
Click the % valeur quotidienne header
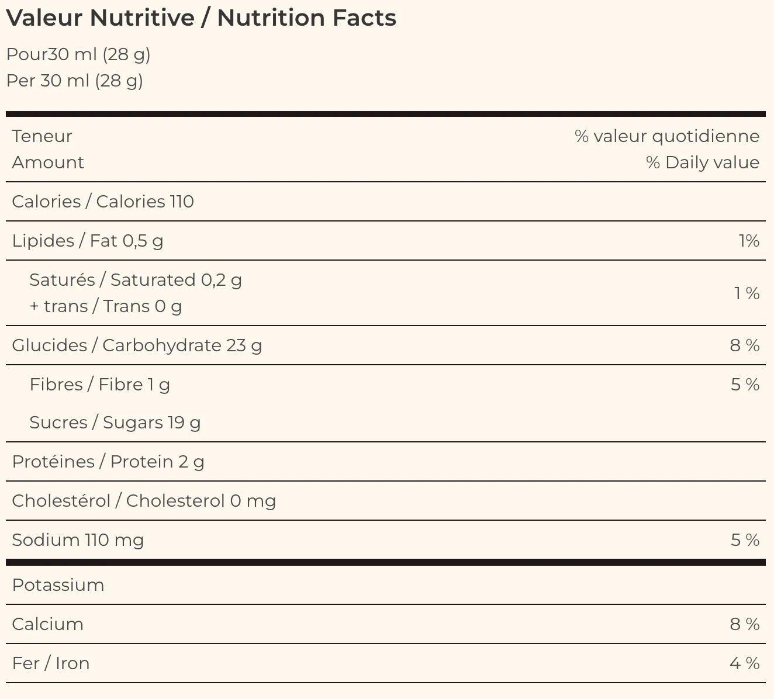click(x=667, y=136)
